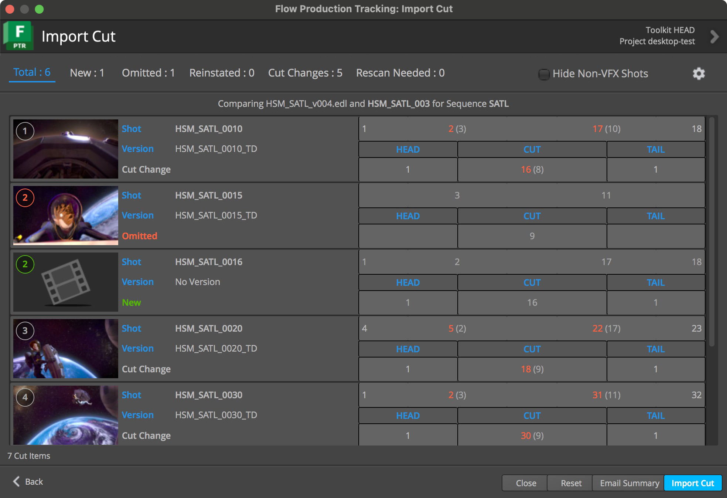Select the Total : 6 tab

(x=32, y=72)
